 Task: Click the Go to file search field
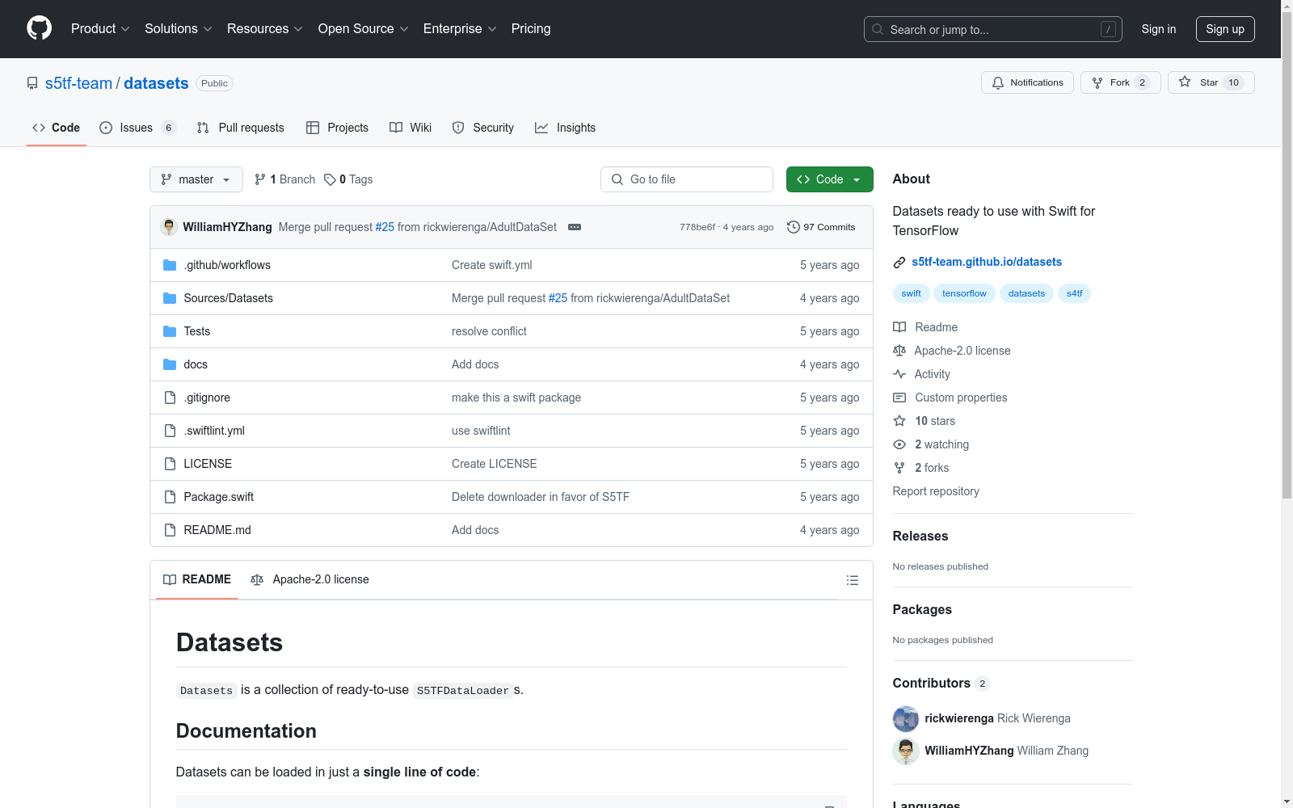coord(687,179)
